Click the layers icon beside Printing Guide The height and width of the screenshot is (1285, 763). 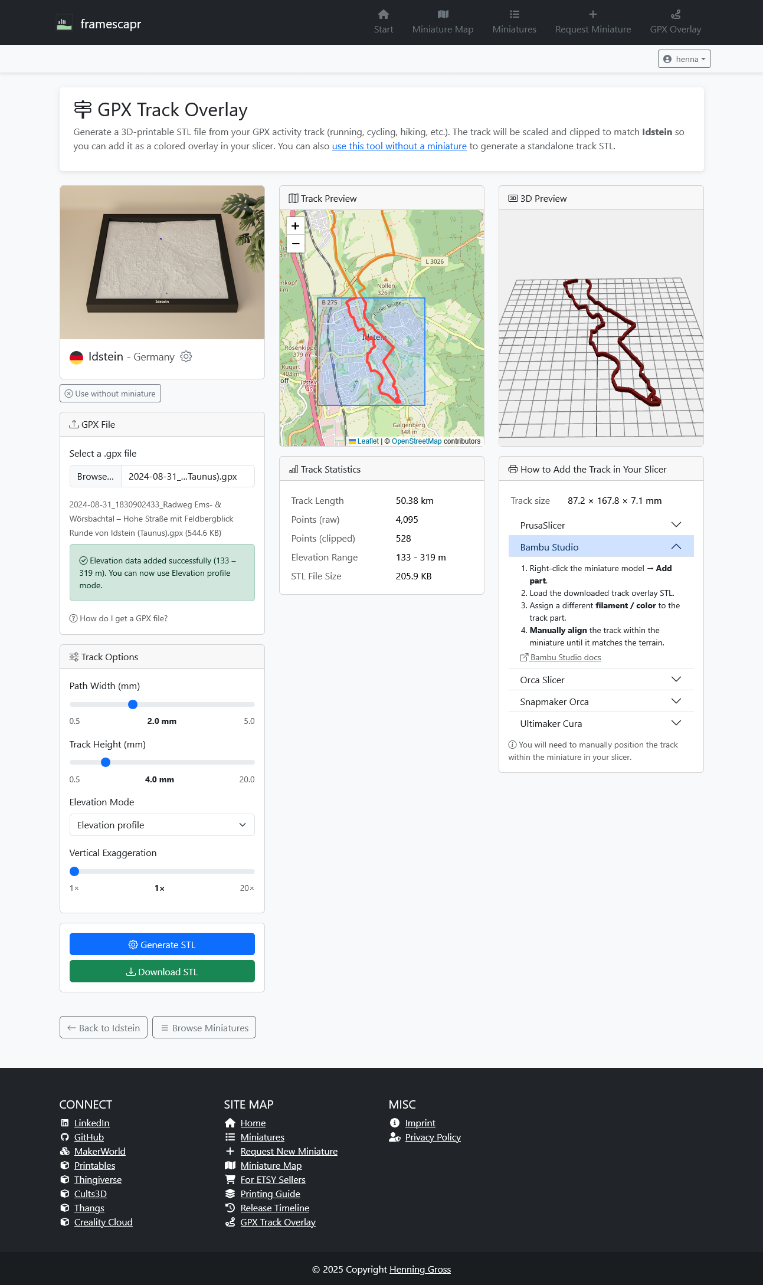[230, 1194]
